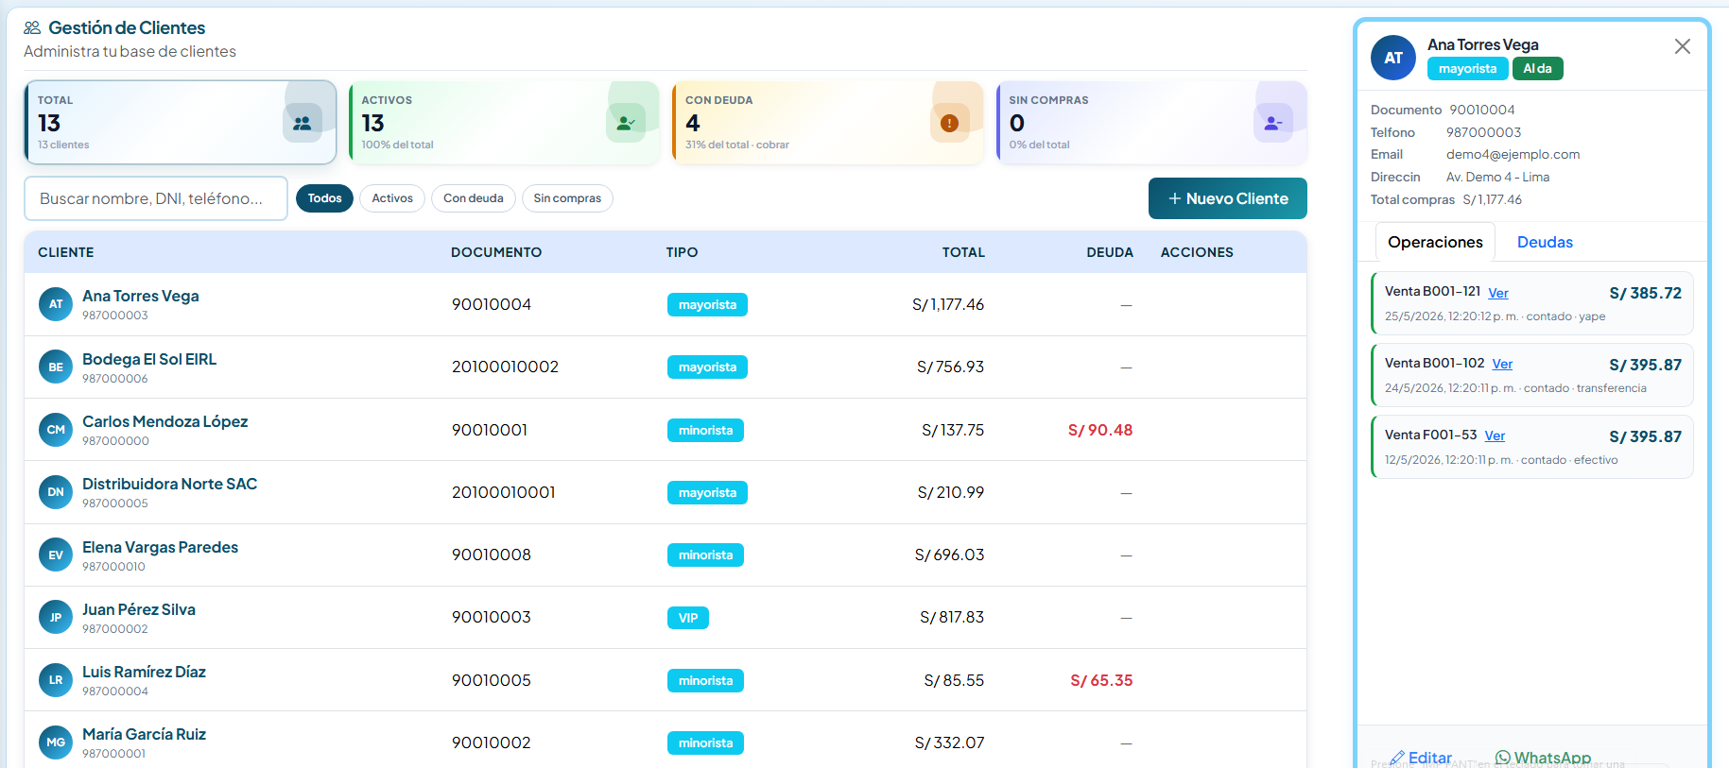The height and width of the screenshot is (768, 1729).
Task: Click the debt amount S/ 90.48
Action: pos(1100,430)
